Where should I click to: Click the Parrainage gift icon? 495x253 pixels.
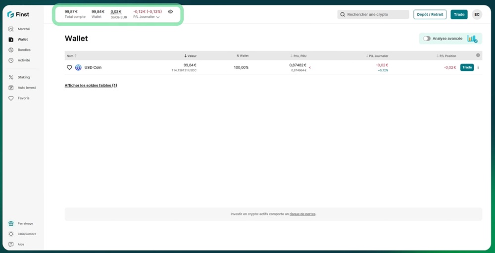click(x=11, y=224)
